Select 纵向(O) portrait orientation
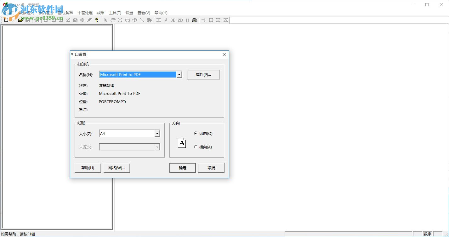 pyautogui.click(x=203, y=133)
